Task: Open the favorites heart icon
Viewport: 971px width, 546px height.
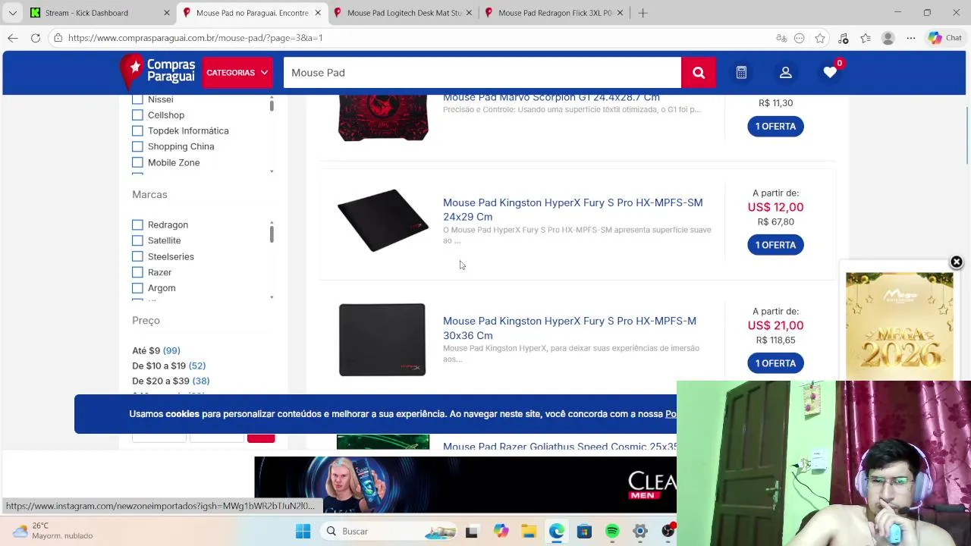Action: (830, 72)
